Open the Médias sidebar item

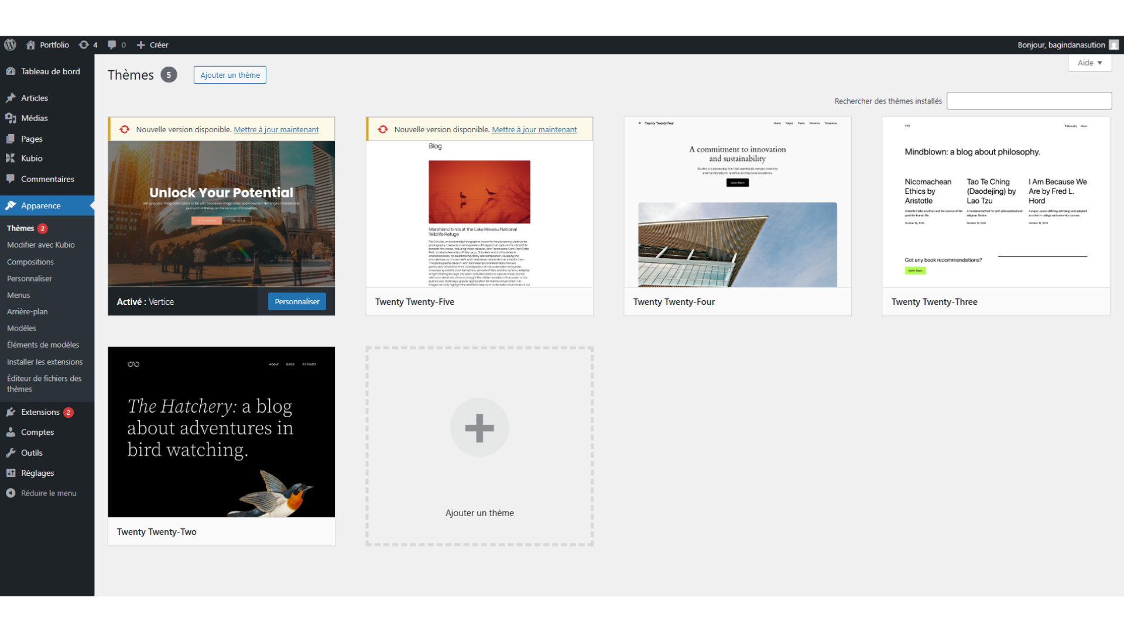(34, 118)
